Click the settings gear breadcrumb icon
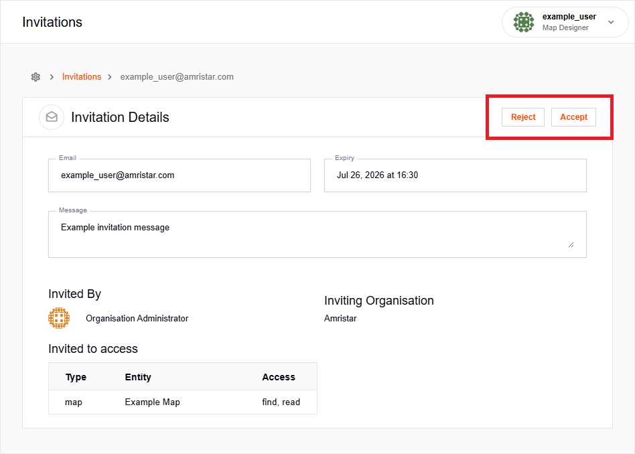The width and height of the screenshot is (635, 454). tap(36, 77)
